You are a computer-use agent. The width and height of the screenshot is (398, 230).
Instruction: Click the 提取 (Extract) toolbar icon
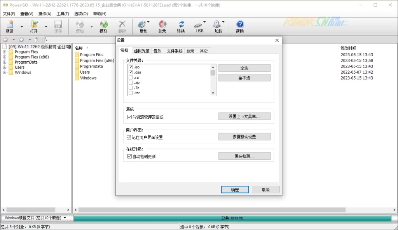pyautogui.click(x=103, y=25)
